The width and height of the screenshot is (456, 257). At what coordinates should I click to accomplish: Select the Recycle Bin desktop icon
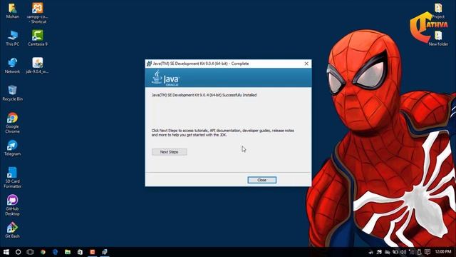[13, 94]
